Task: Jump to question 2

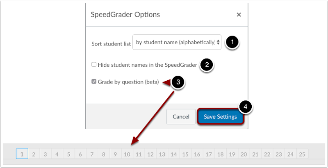Action: coord(34,154)
